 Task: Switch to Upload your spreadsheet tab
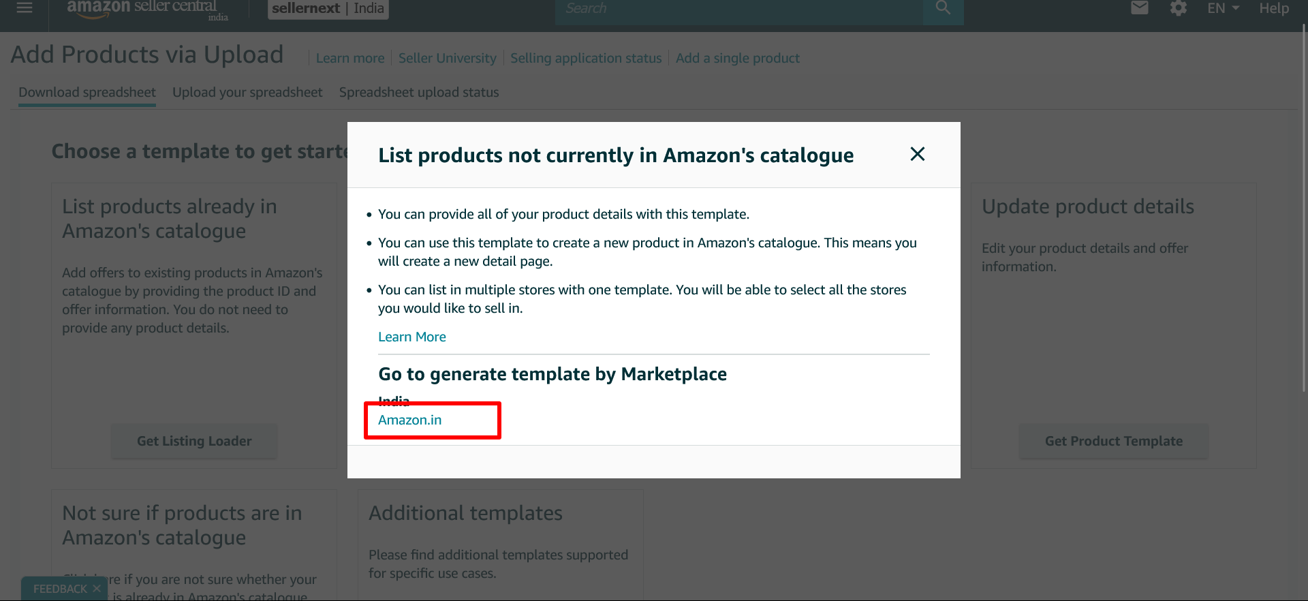(247, 92)
